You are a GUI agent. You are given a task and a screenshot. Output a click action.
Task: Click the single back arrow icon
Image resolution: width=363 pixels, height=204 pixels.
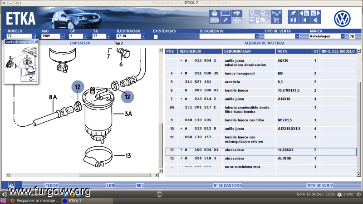pos(315,20)
